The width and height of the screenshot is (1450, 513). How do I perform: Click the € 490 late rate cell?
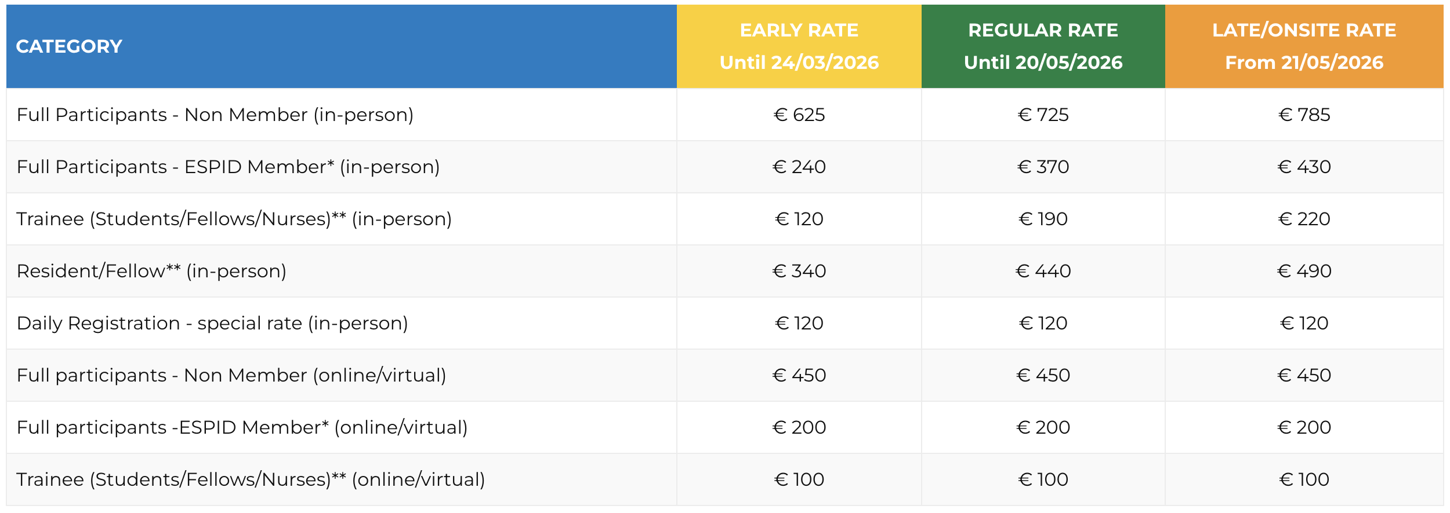1304,271
